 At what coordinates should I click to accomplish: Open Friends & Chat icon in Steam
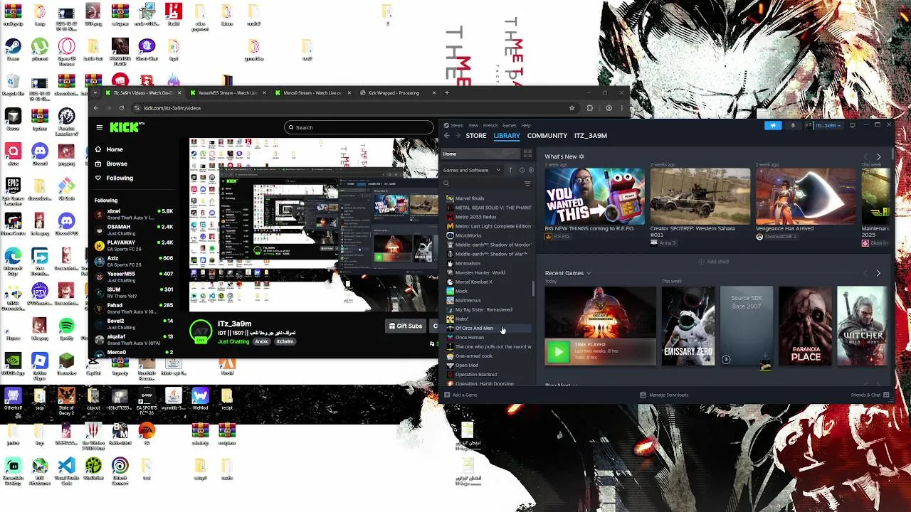(x=886, y=395)
